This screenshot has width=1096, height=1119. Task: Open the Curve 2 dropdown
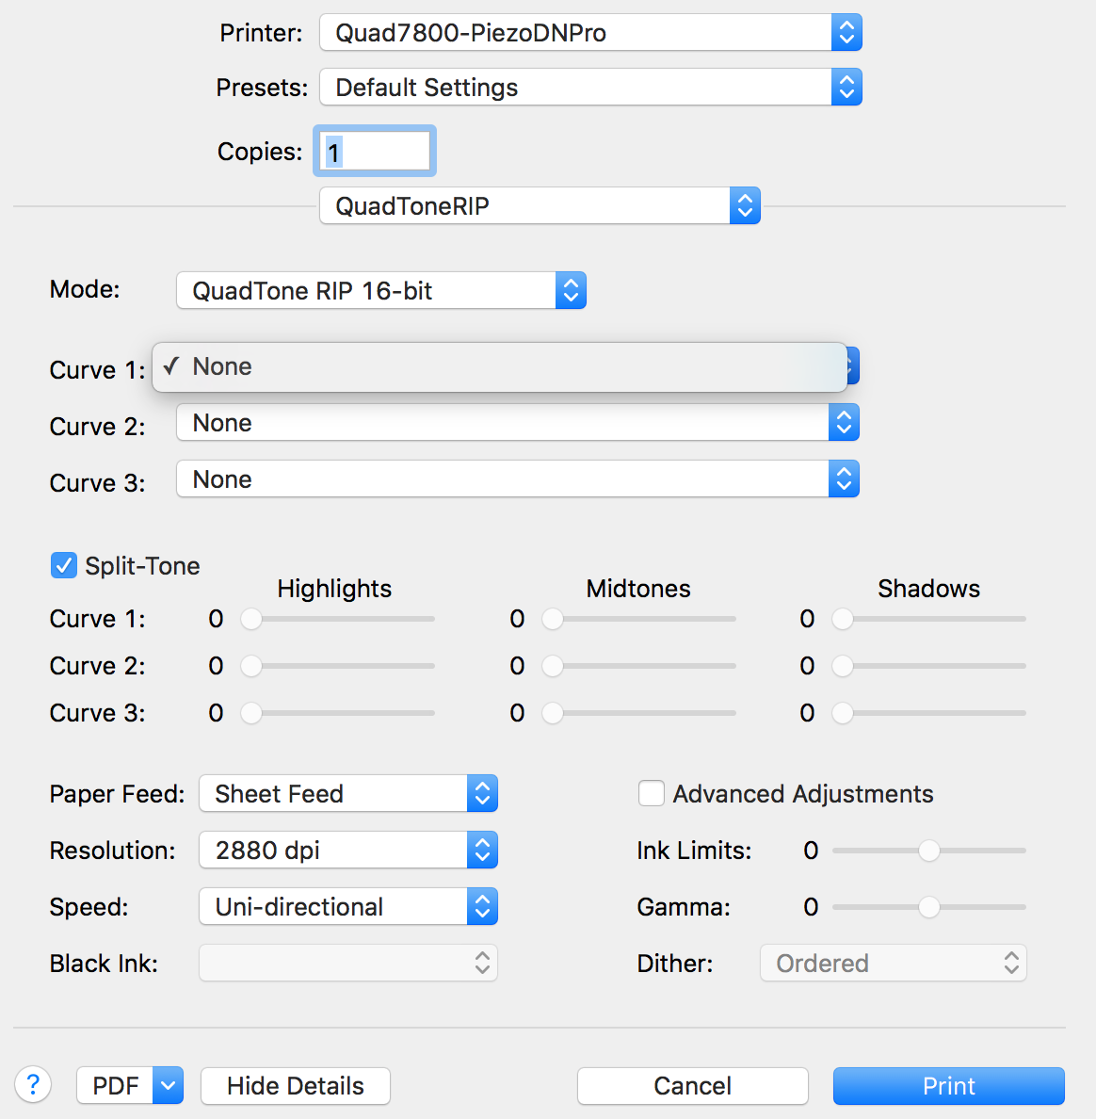tap(517, 423)
